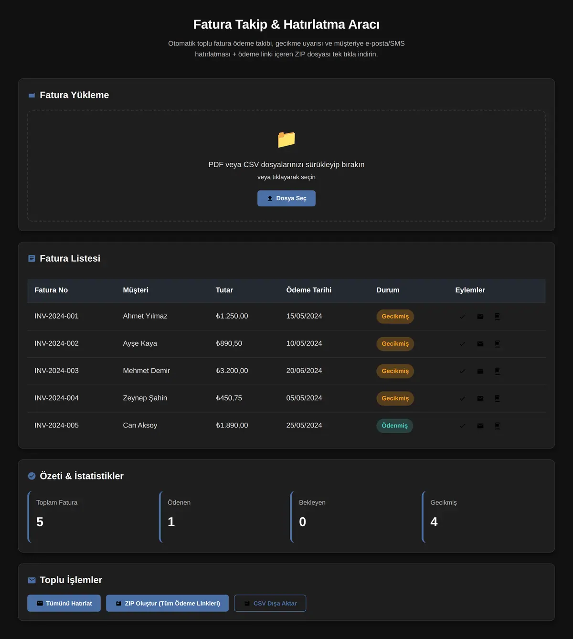This screenshot has height=639, width=573.
Task: Send reminders to all with Tümünü Hatırlat
Action: (x=64, y=603)
